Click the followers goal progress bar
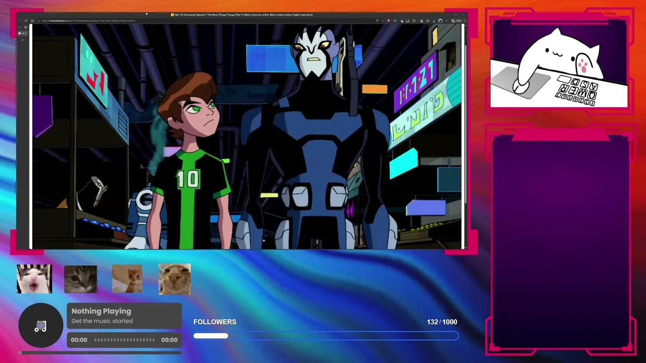The width and height of the screenshot is (646, 363). click(326, 336)
